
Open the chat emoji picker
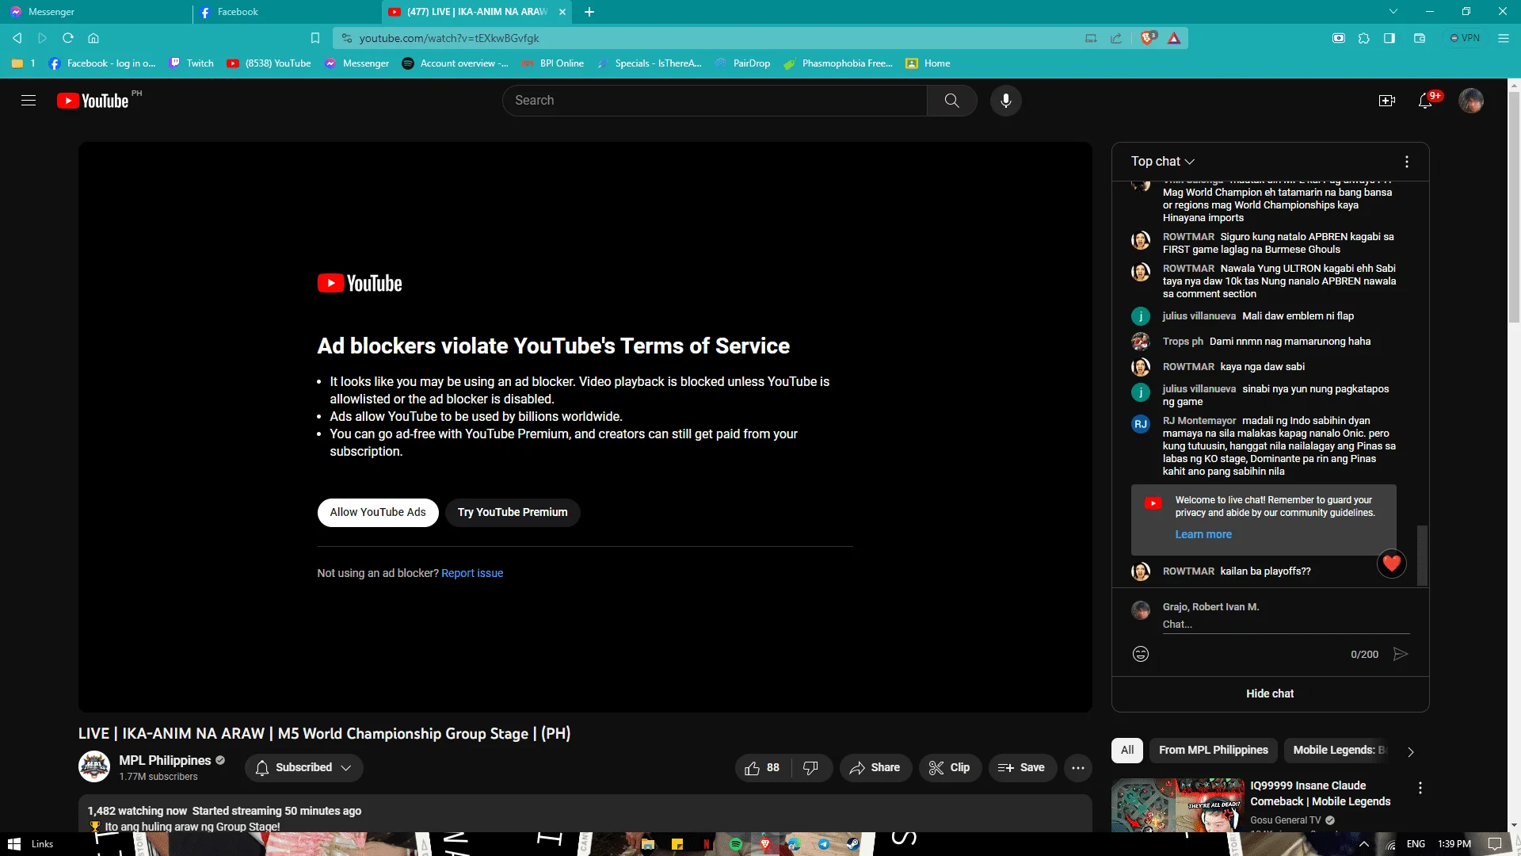[x=1141, y=654]
